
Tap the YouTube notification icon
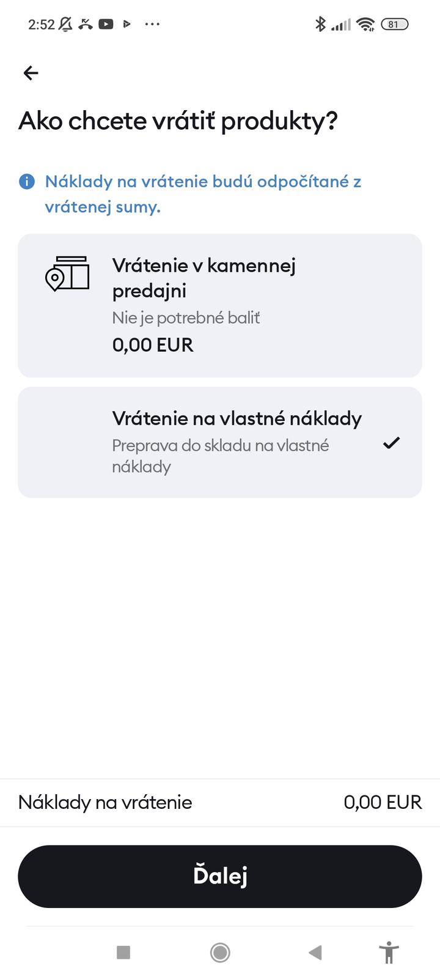point(106,24)
